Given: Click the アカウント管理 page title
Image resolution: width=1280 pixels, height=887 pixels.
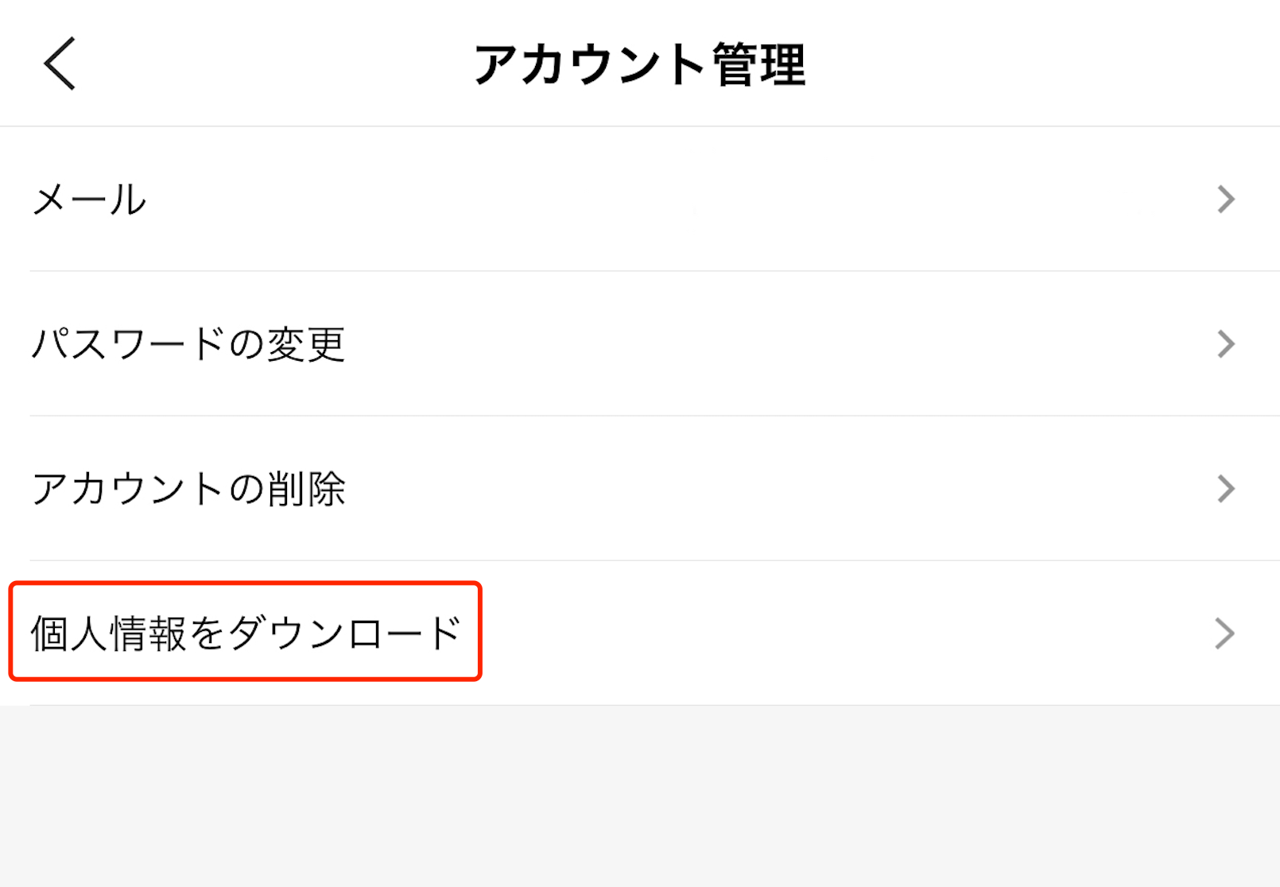Looking at the screenshot, I should 640,64.
